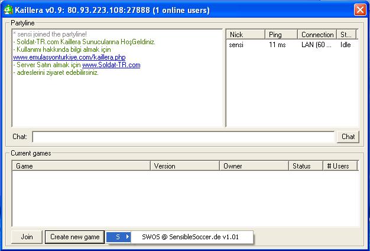
Task: Click 'adreslerini ziyaret edebilirsiniz.' text line
Action: click(56, 72)
